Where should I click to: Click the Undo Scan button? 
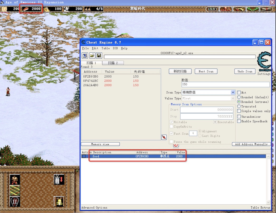click(x=245, y=71)
